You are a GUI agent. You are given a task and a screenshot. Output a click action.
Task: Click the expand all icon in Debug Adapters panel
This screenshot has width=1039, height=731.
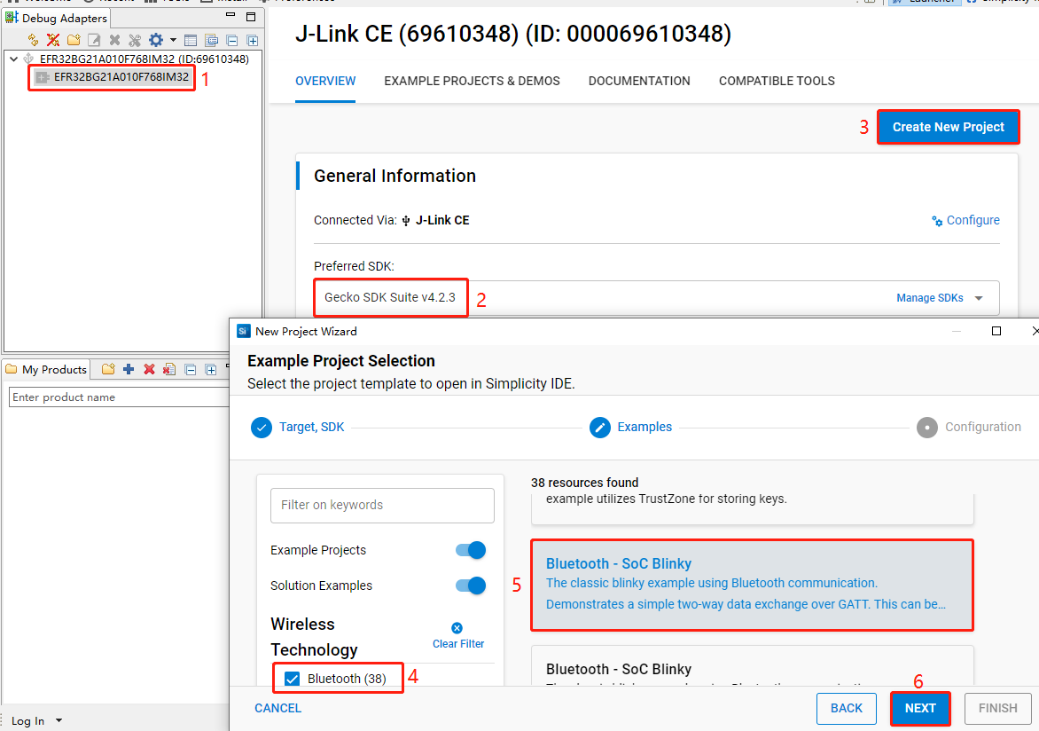(x=252, y=40)
